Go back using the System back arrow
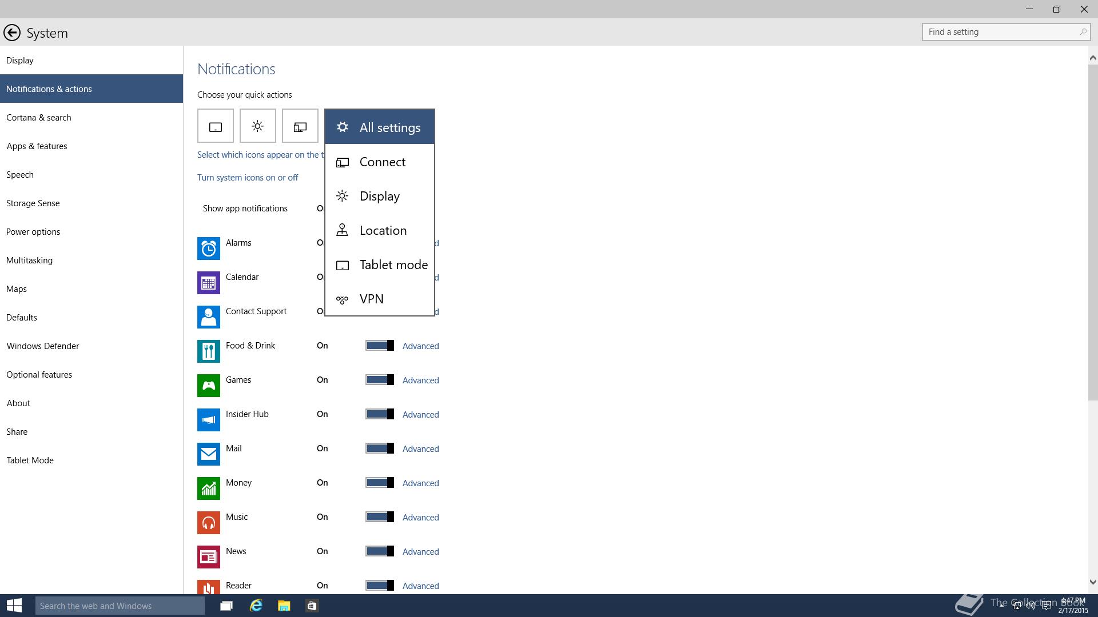1098x617 pixels. click(11, 33)
